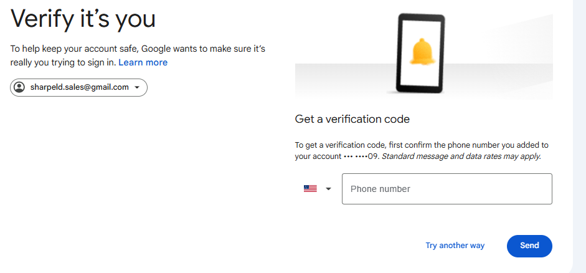Screen dimensions: 586x273
Task: Click the black smartphone illustration frame
Action: pos(420,54)
